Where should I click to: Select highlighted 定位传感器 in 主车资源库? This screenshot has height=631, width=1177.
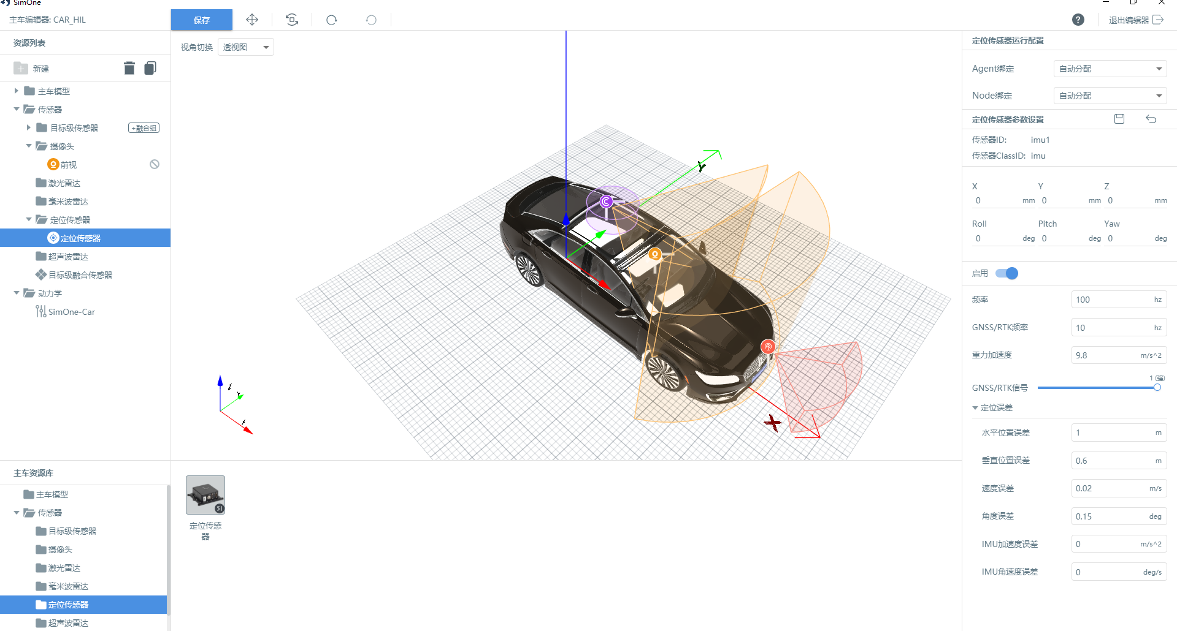(83, 605)
